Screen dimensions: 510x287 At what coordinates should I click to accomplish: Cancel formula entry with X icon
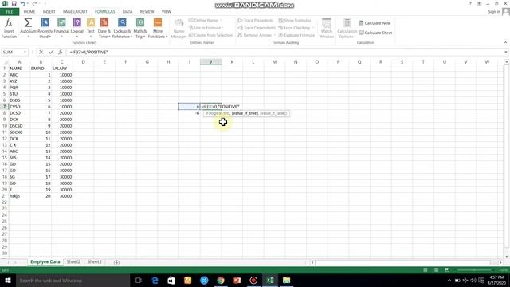click(41, 52)
